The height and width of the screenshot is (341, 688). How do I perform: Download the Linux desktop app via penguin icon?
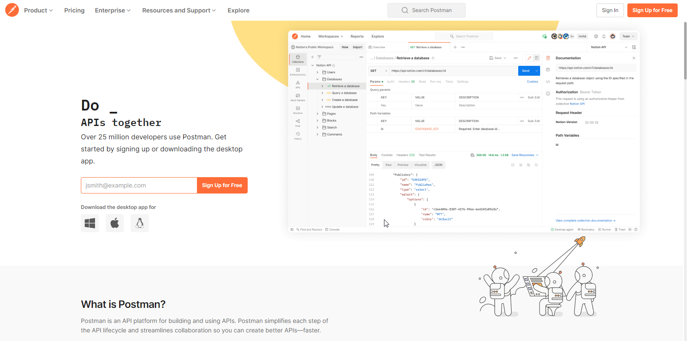(x=140, y=223)
